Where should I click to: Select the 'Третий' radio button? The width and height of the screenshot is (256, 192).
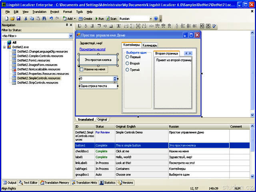(128, 70)
